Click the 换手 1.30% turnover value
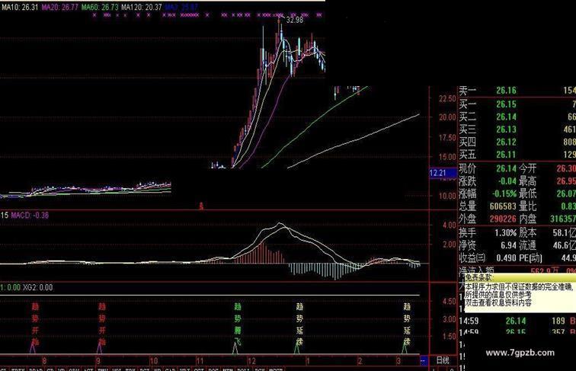 point(505,232)
